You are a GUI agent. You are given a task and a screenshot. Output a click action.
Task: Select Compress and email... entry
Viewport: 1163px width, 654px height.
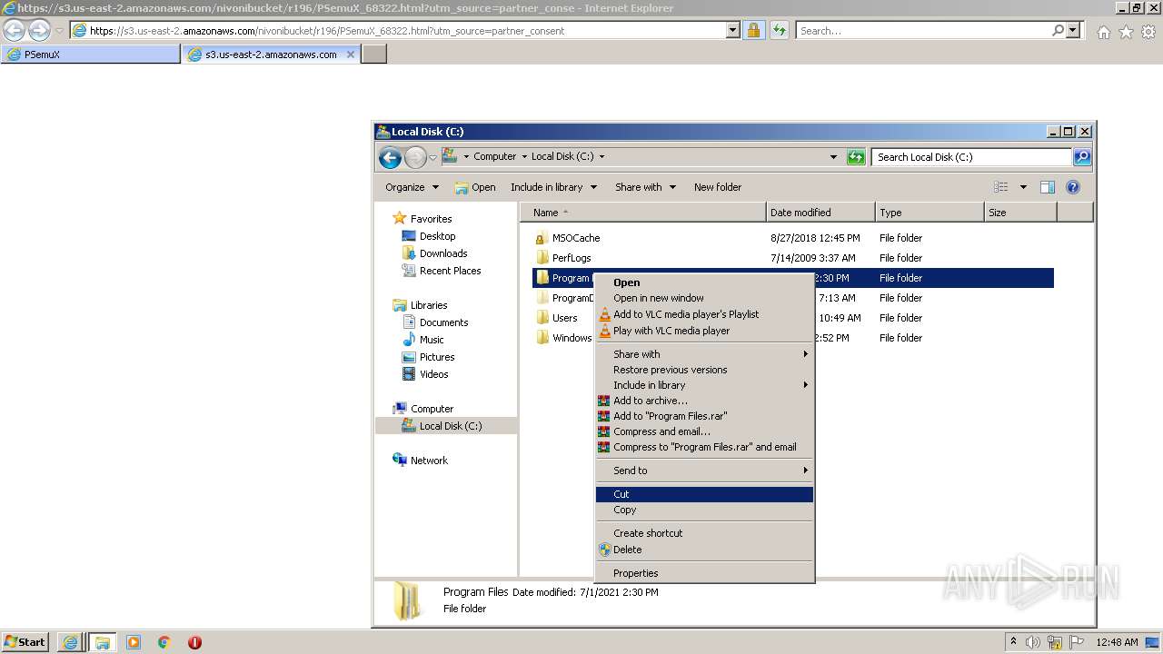coord(704,431)
